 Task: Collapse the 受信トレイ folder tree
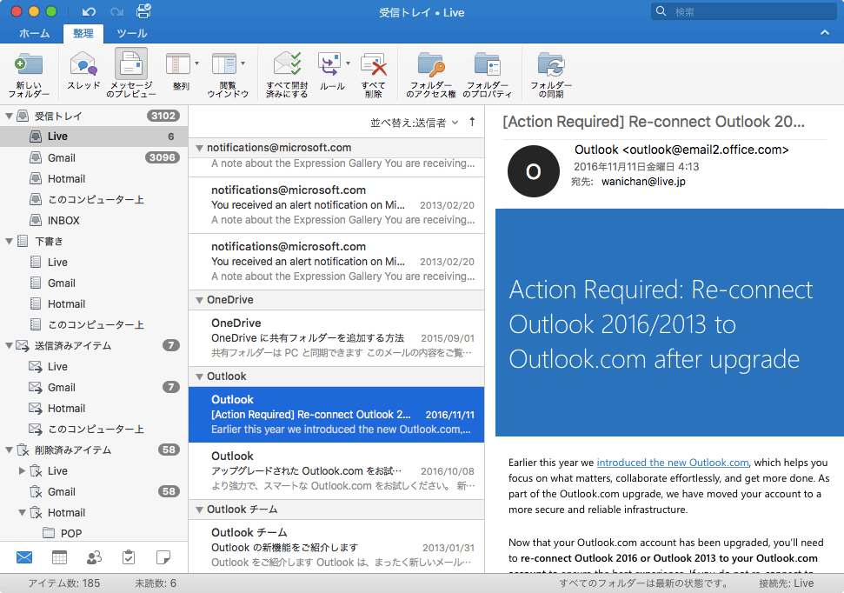(9, 116)
